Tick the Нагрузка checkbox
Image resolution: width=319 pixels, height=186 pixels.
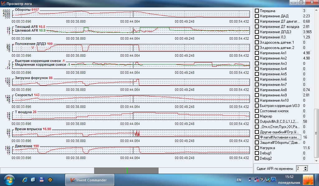257,148
